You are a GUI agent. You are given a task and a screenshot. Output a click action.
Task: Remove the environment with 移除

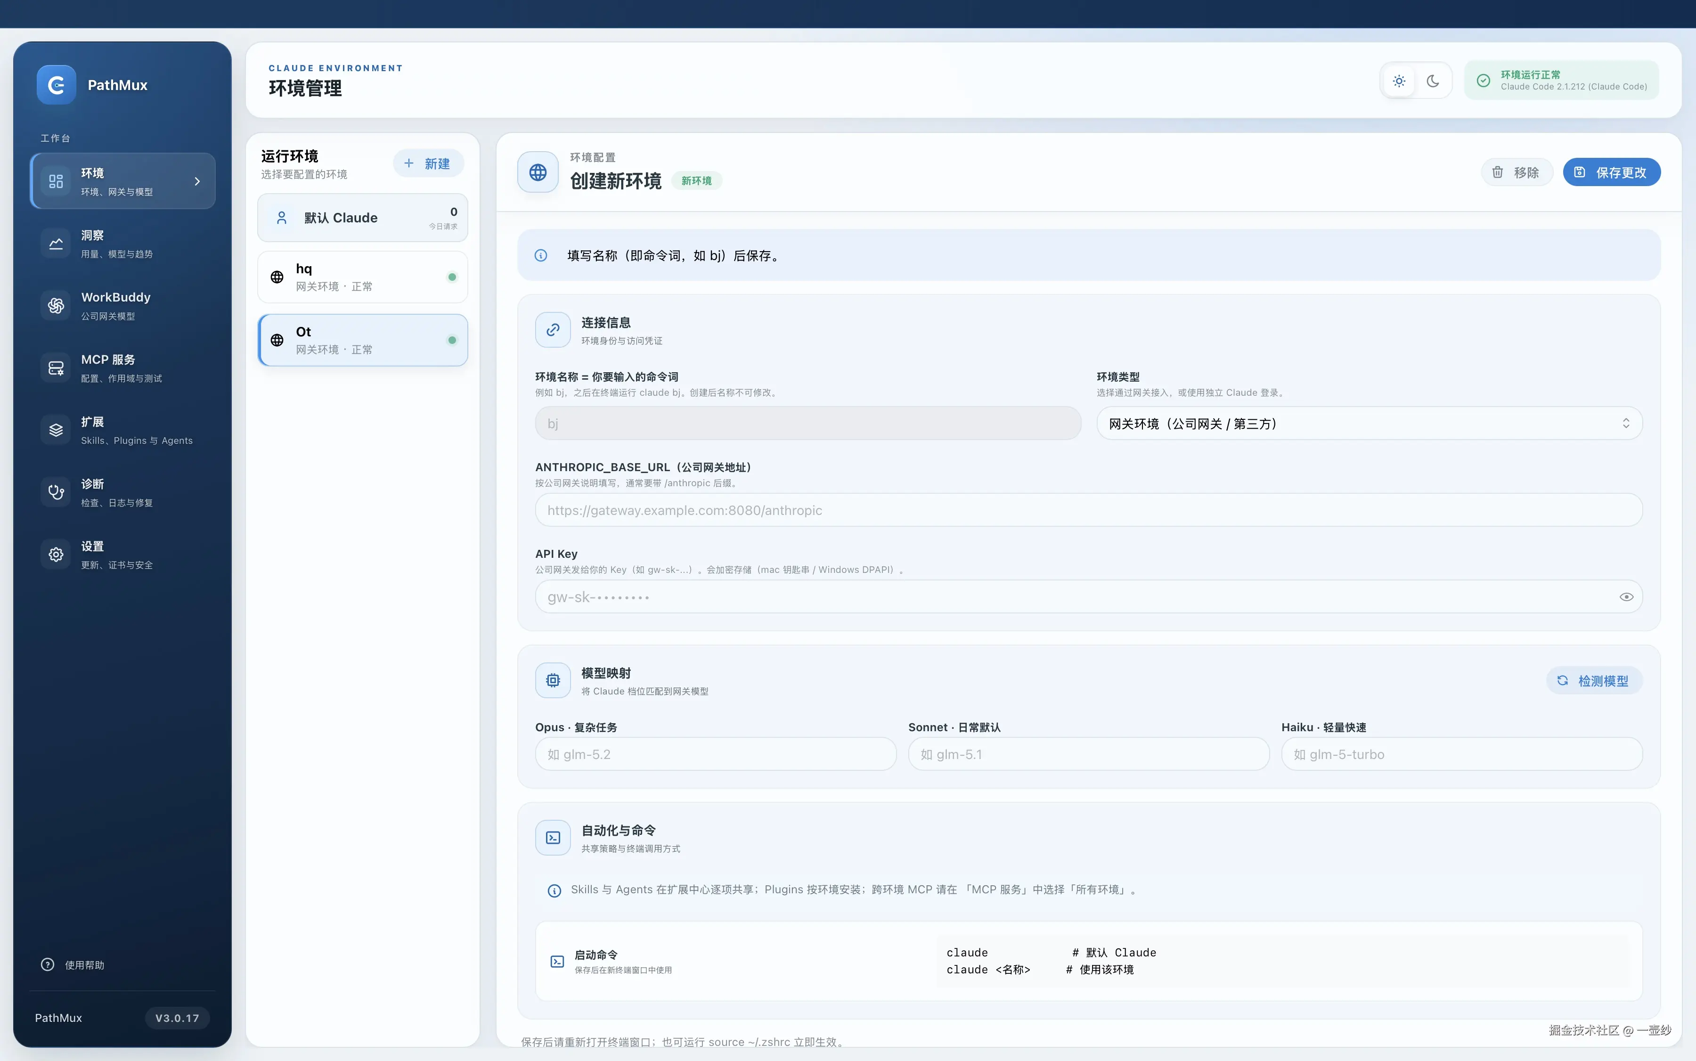(x=1517, y=172)
